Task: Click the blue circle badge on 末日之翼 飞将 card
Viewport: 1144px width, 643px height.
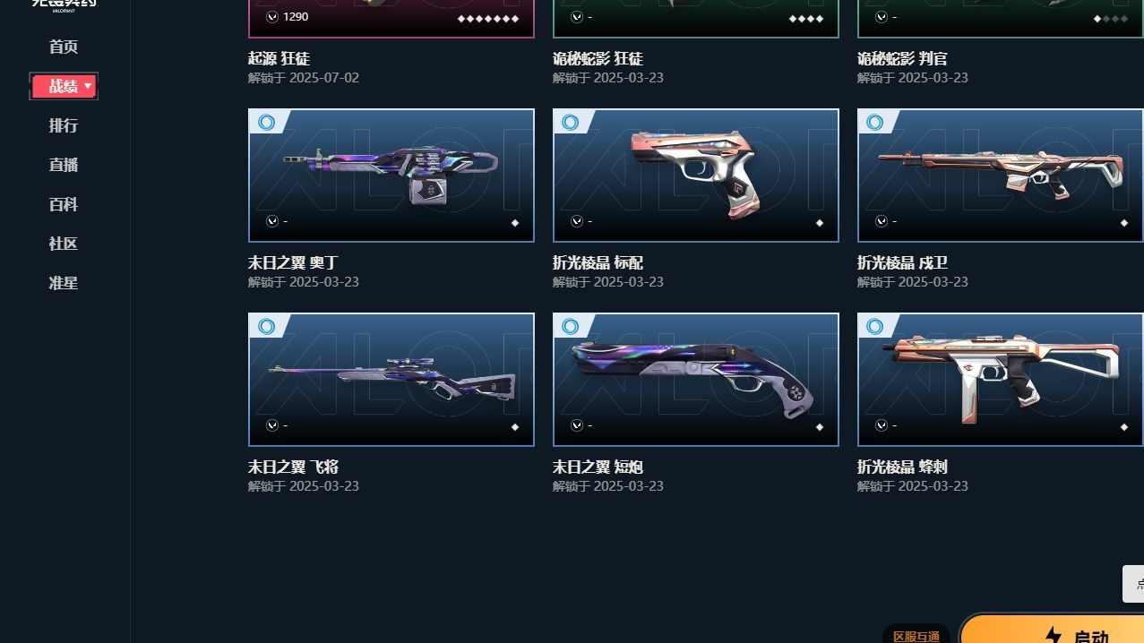Action: pyautogui.click(x=266, y=326)
